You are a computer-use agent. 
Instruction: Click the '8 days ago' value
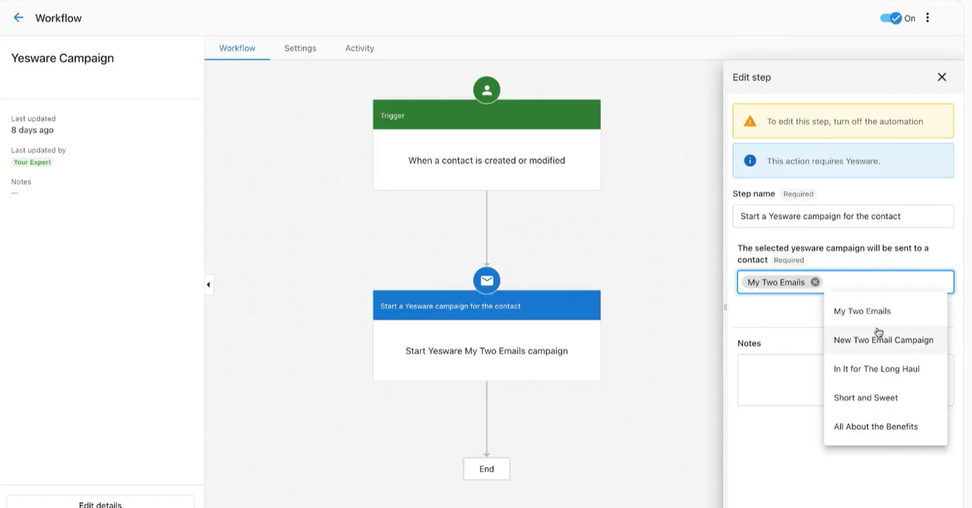(32, 130)
